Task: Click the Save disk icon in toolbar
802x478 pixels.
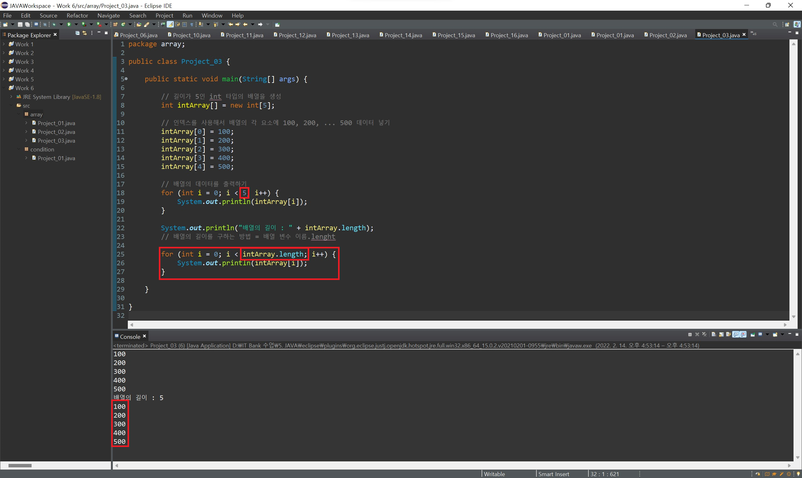Action: [x=20, y=24]
